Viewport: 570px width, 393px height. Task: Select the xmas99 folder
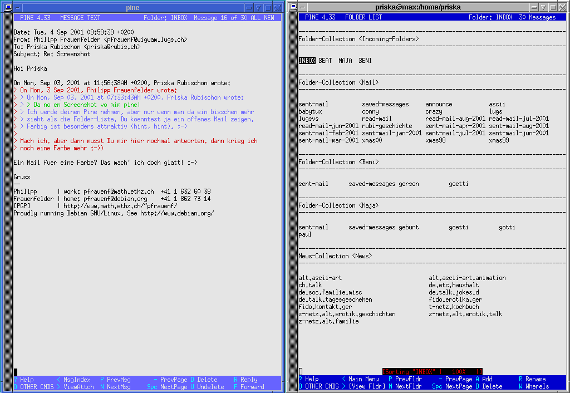(x=499, y=140)
